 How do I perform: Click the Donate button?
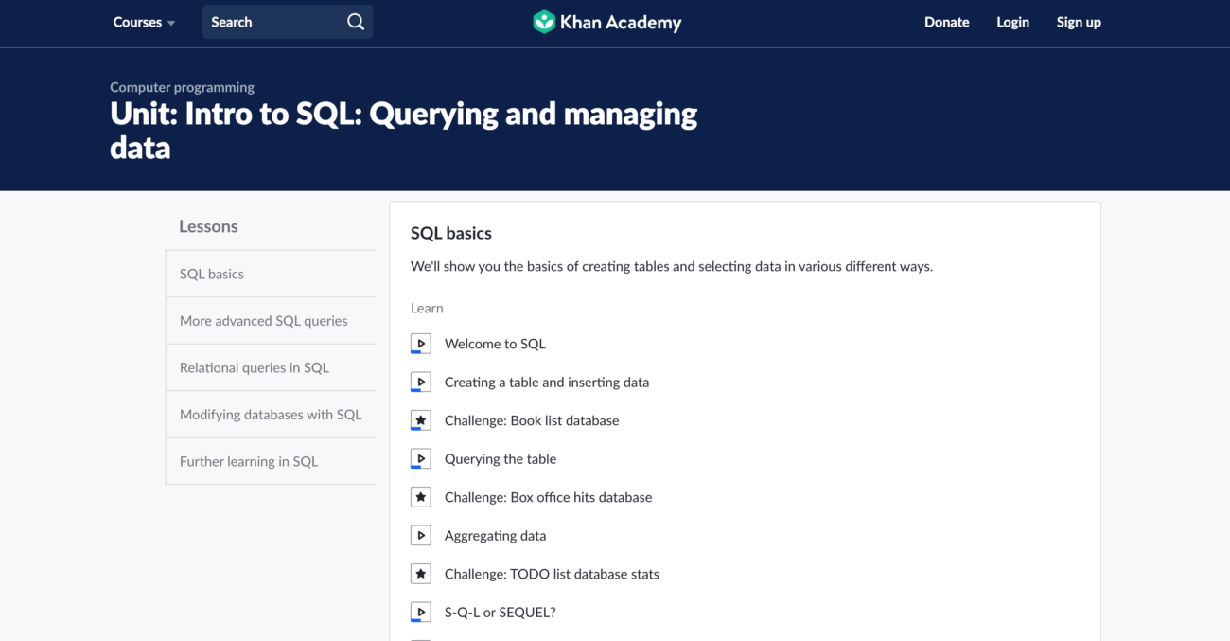[946, 21]
